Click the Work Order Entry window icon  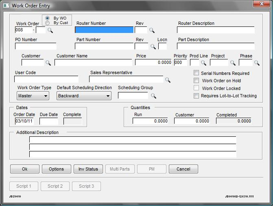click(x=6, y=6)
